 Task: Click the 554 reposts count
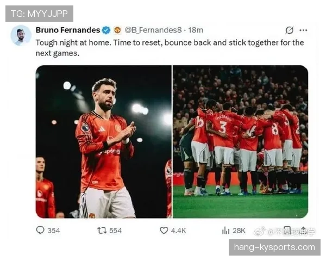(116, 231)
